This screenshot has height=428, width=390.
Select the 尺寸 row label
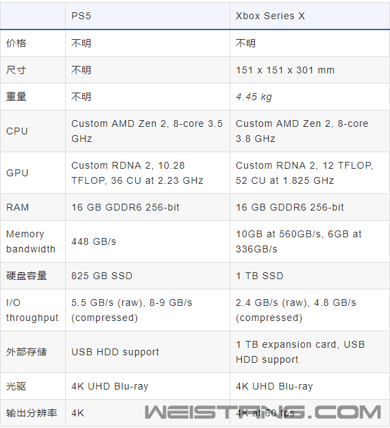pos(16,70)
